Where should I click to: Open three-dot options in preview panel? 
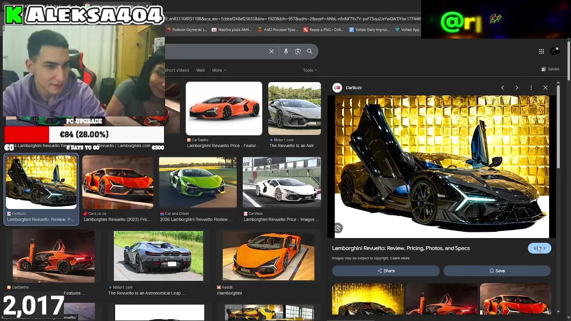click(531, 88)
